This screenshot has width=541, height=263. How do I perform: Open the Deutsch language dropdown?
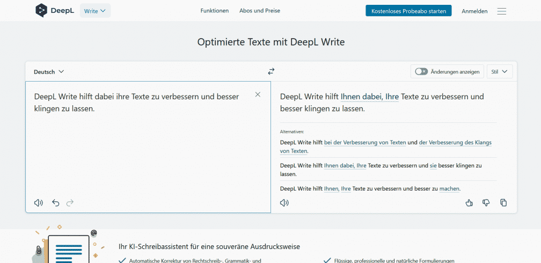[x=49, y=72]
